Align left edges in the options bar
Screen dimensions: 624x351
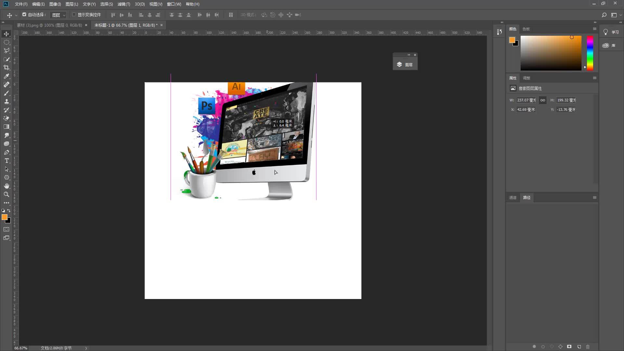(x=141, y=15)
